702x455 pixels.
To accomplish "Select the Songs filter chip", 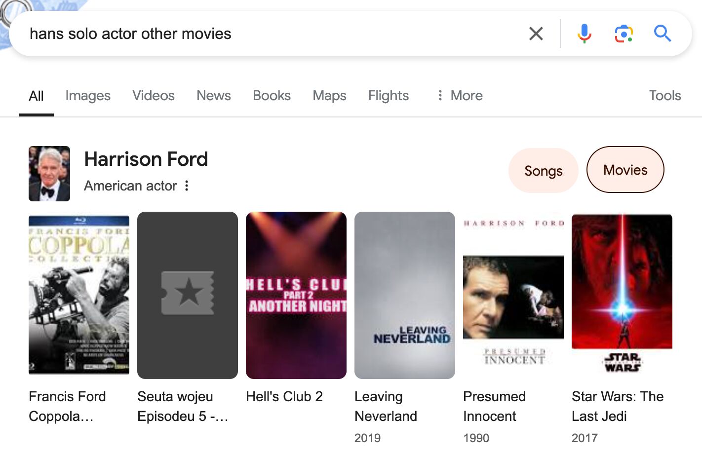I will (543, 170).
